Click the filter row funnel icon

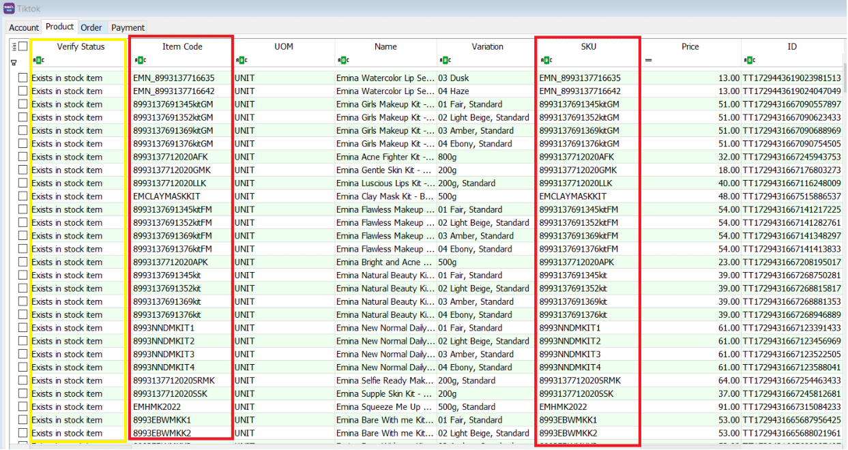point(14,62)
